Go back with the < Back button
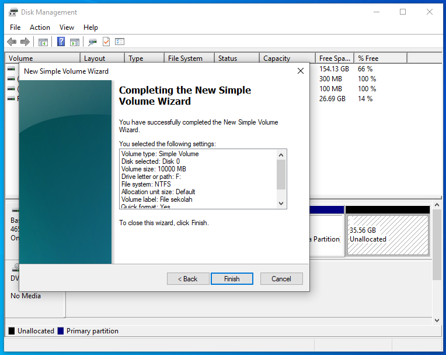446x355 pixels. click(188, 279)
